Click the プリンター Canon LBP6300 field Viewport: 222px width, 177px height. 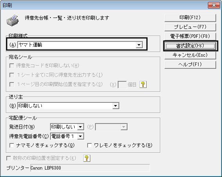pos(90,168)
